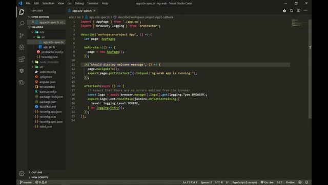328x185 pixels.
Task: Open changes compare icon in editor toolbar
Action: (x=292, y=11)
